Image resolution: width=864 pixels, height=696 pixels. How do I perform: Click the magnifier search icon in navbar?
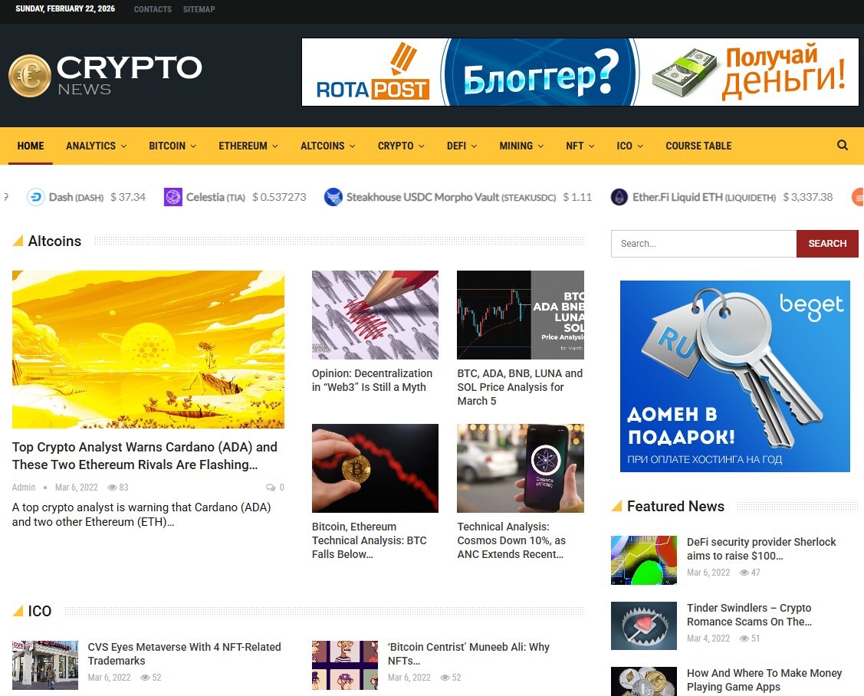(843, 146)
